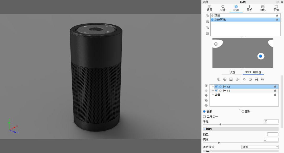Toggle lock on the 背景 row
The image size is (284, 153).
pyautogui.click(x=275, y=95)
